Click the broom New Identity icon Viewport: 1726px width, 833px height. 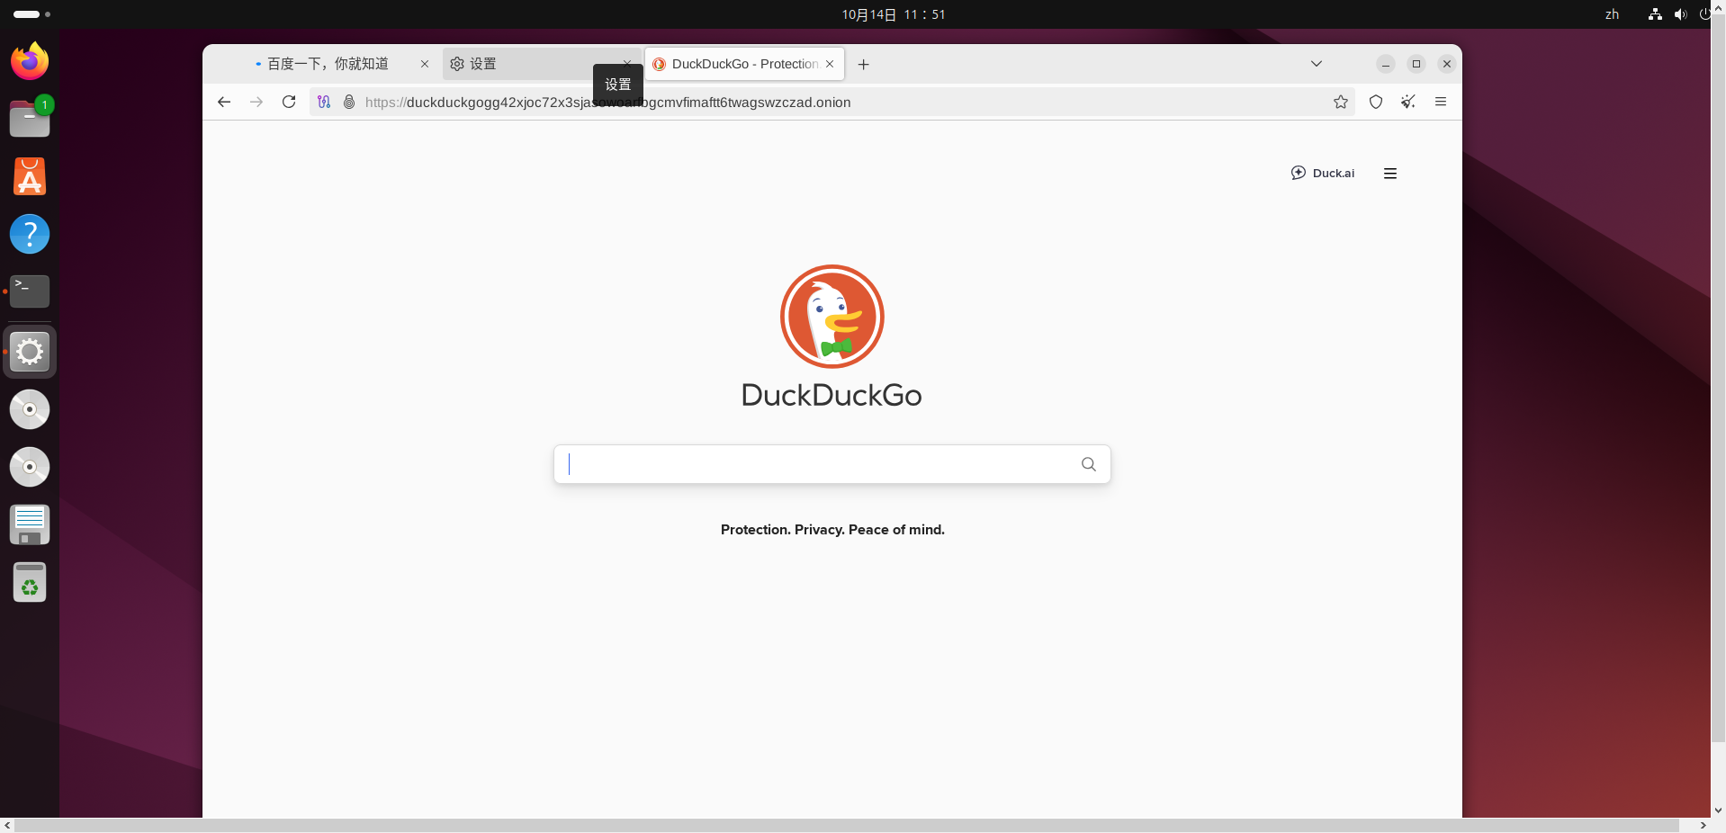[x=1408, y=102]
